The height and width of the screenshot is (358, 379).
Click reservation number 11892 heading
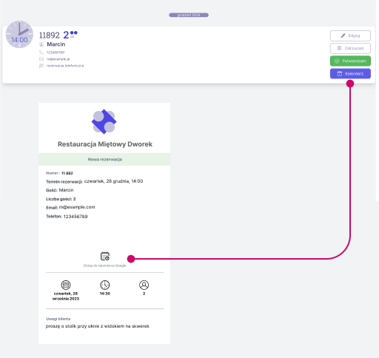pos(50,36)
